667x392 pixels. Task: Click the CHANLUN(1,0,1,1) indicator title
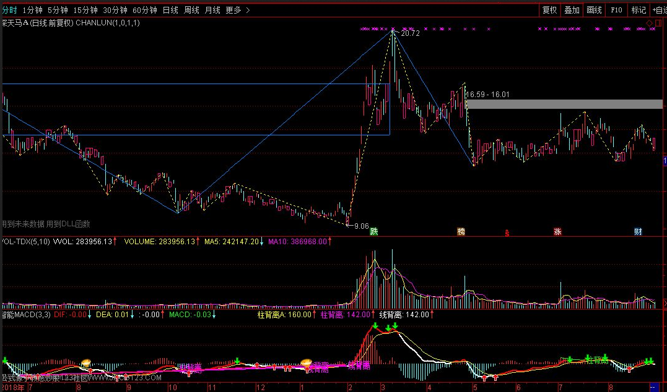pyautogui.click(x=108, y=23)
